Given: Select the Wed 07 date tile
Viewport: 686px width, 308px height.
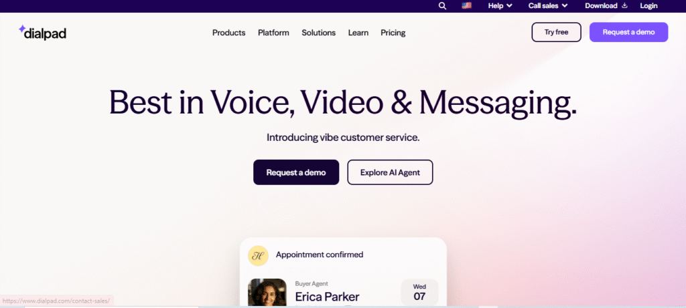Looking at the screenshot, I should [x=419, y=292].
